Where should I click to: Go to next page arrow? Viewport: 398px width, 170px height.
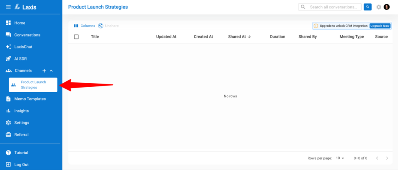tap(387, 158)
